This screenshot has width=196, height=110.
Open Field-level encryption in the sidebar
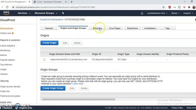[10, 96]
